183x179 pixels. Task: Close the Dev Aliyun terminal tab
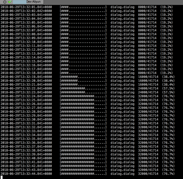tap(5, 2)
